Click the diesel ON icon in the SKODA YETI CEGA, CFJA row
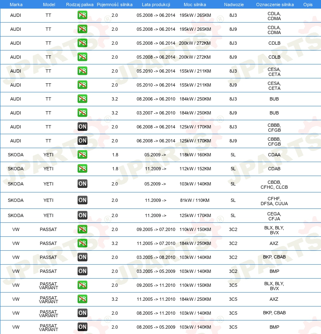Image resolution: width=321 pixels, height=334 pixels. [x=82, y=215]
